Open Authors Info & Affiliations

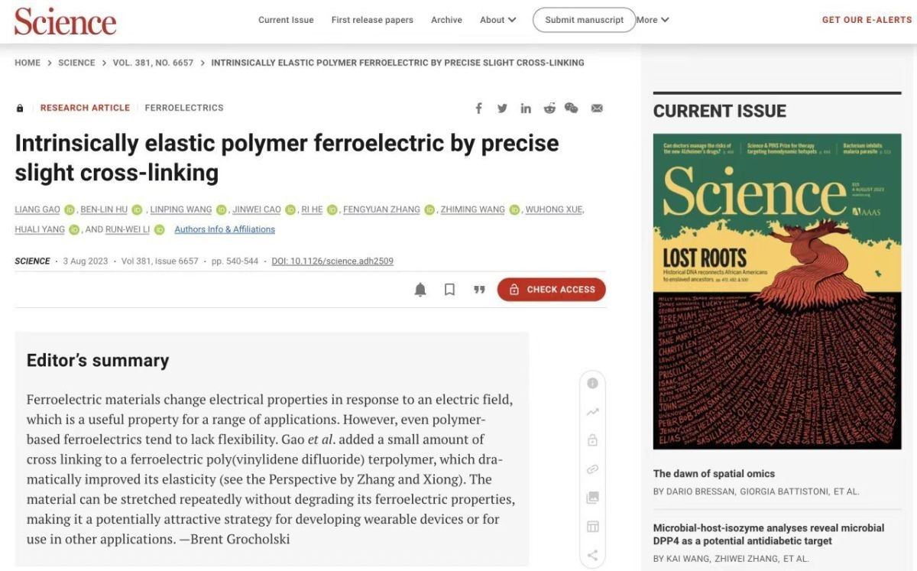pyautogui.click(x=225, y=229)
